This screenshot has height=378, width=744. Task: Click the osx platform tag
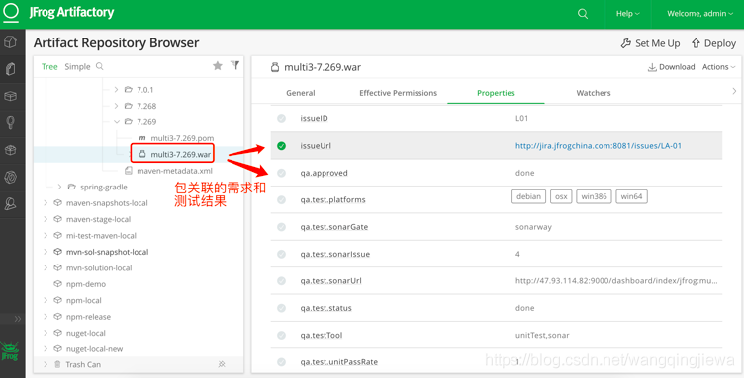[561, 196]
